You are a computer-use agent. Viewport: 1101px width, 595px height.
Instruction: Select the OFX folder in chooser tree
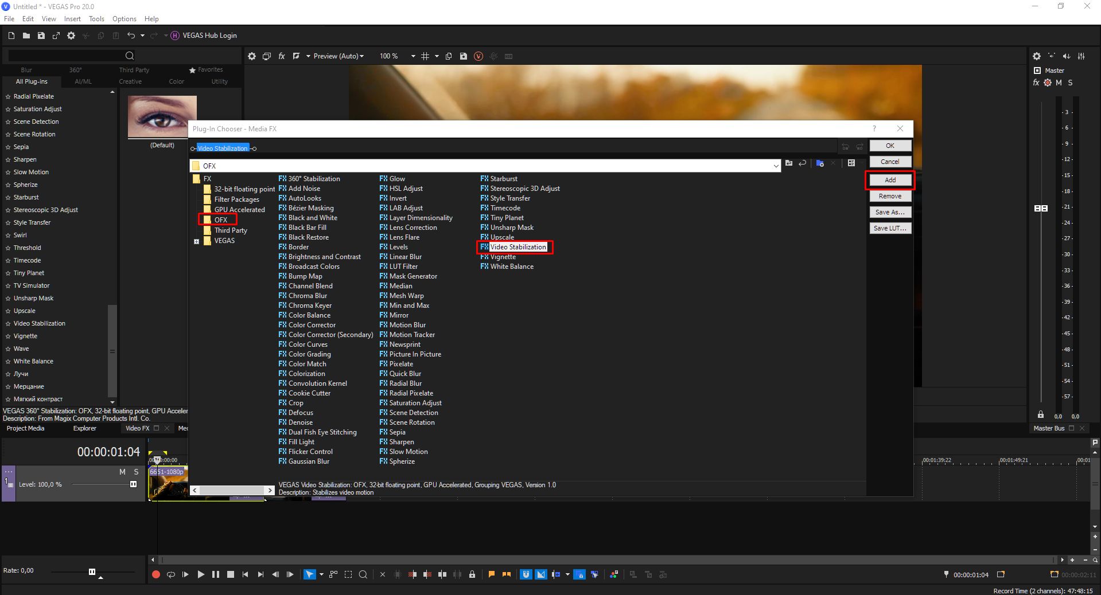[x=220, y=220]
